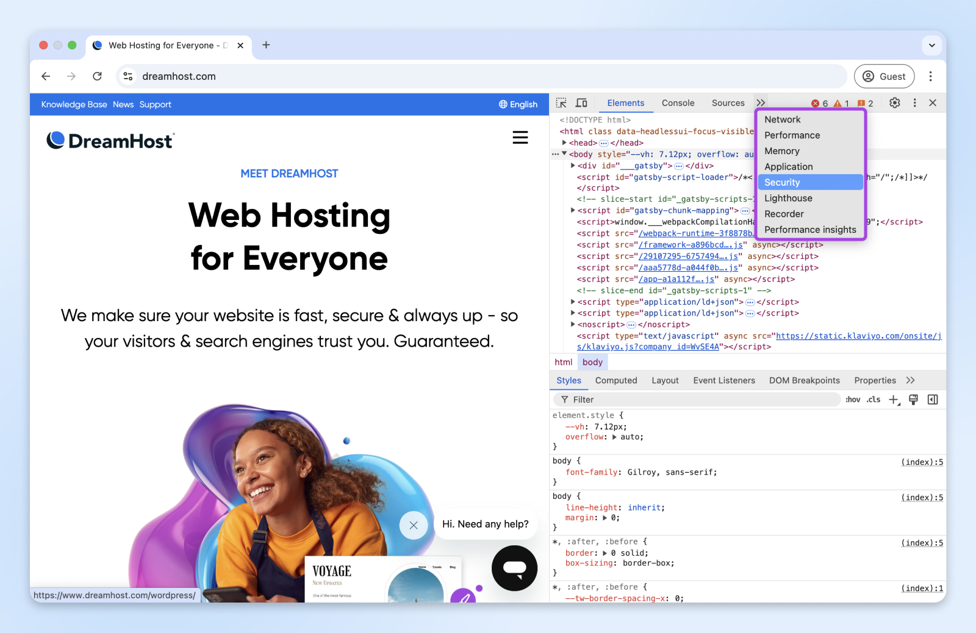
Task: Select Security from the panel menu
Action: coord(782,182)
